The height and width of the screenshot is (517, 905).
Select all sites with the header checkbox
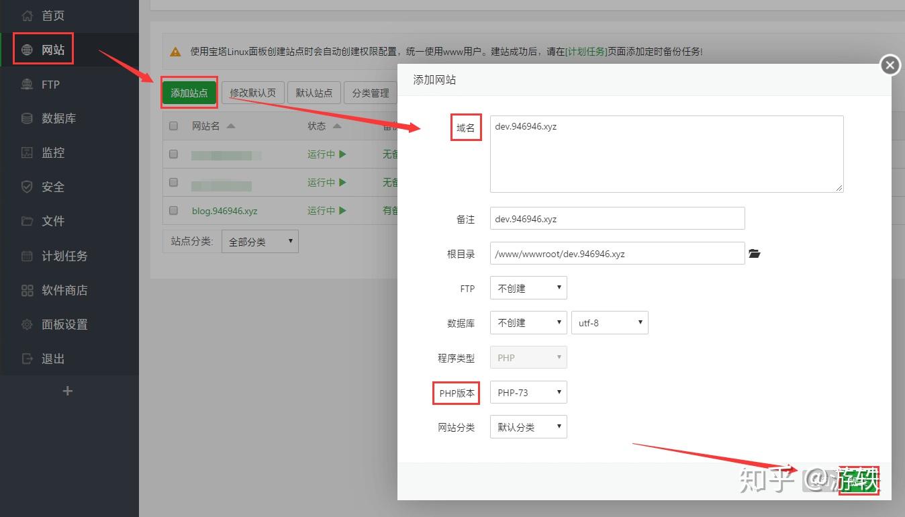173,126
